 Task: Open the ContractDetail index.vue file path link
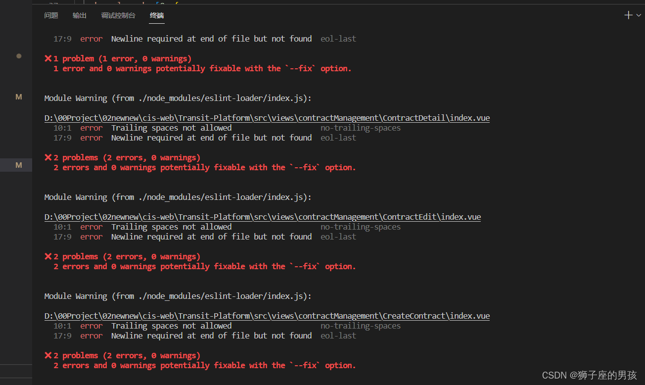(x=267, y=118)
